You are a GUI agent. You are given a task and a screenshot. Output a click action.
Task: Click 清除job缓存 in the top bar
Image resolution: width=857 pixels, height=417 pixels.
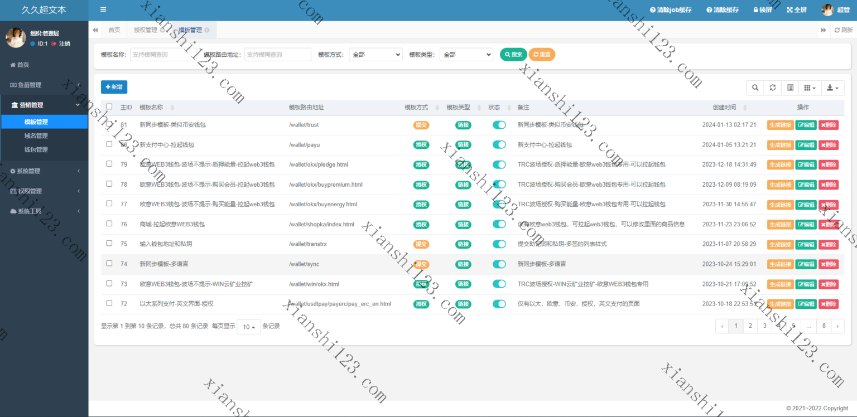coord(671,10)
